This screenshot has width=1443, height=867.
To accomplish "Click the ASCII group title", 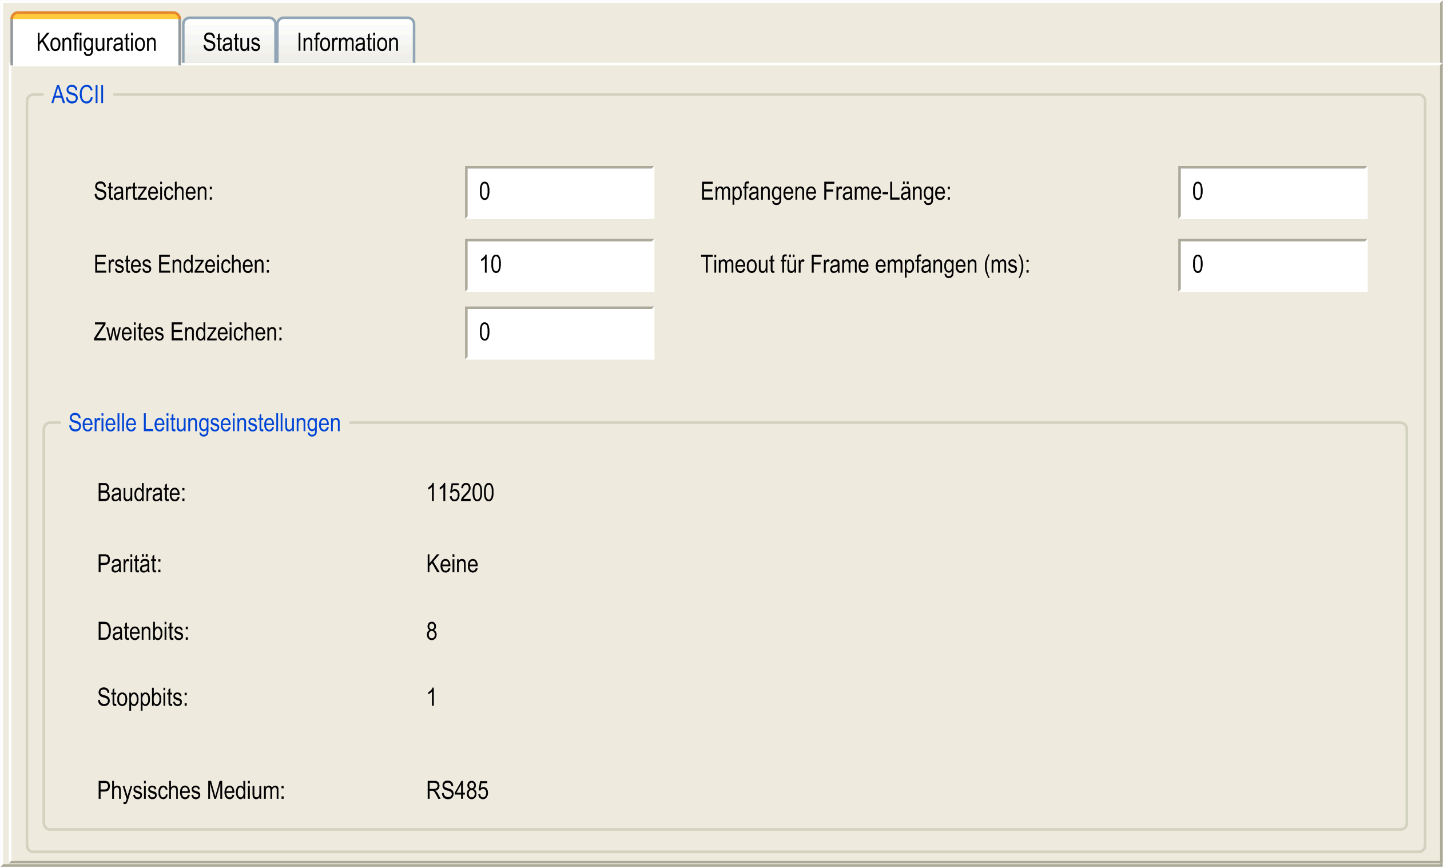I will [78, 94].
